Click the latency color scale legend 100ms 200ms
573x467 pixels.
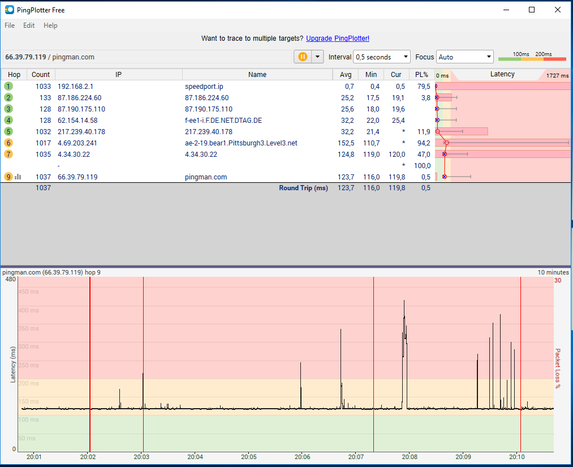pyautogui.click(x=532, y=56)
